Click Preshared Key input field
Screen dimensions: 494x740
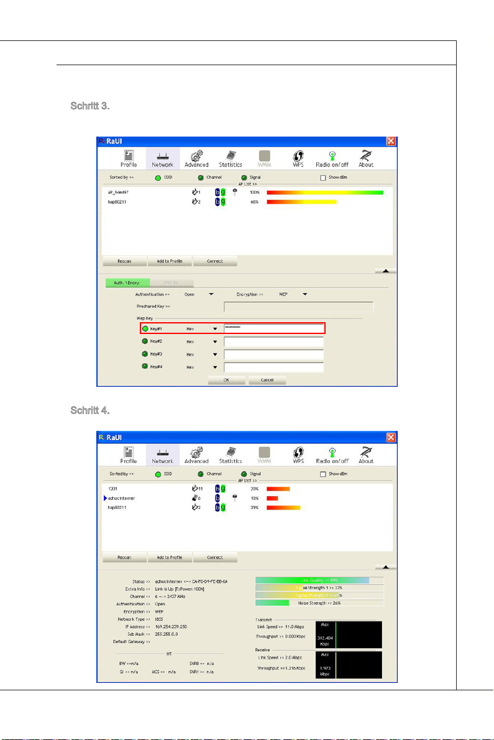pyautogui.click(x=298, y=307)
